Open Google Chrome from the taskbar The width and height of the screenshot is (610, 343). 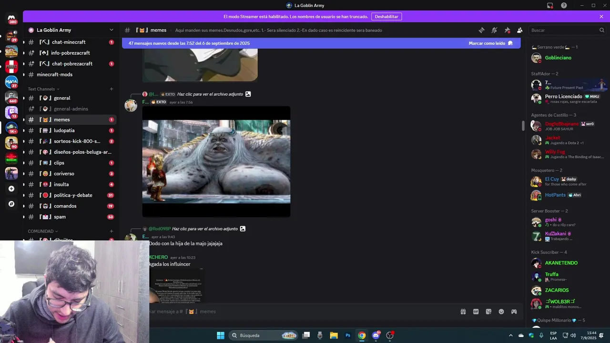[x=362, y=335]
